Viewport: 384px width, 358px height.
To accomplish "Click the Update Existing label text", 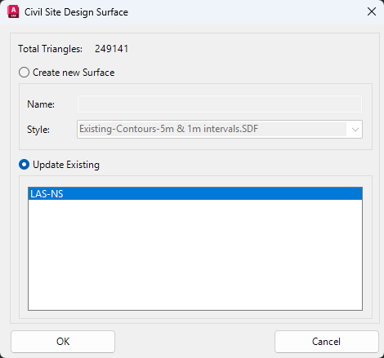I will 66,165.
